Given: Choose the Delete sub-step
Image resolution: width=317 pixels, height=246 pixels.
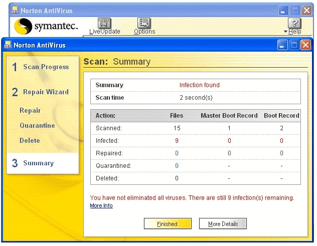Looking at the screenshot, I should pyautogui.click(x=30, y=141).
